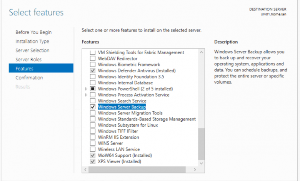Click the WoW64 Support checkbox

[x=93, y=155]
